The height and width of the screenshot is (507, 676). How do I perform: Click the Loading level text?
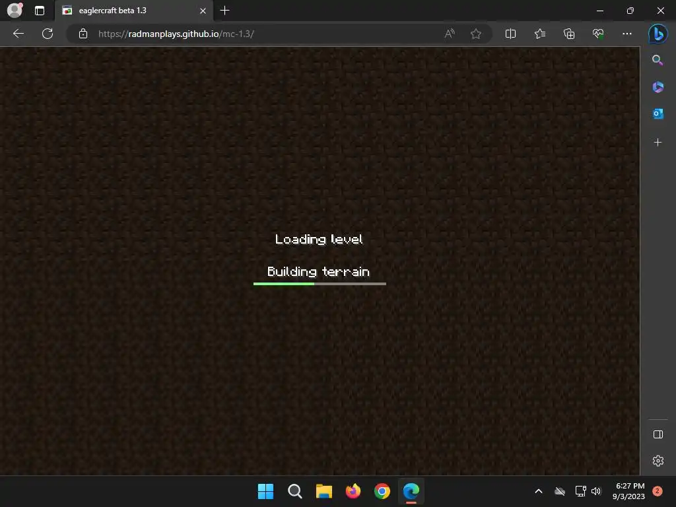click(319, 239)
